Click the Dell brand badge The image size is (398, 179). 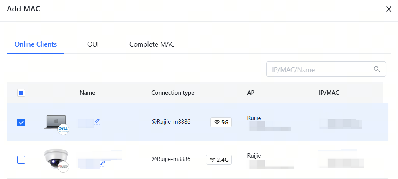[x=63, y=130]
